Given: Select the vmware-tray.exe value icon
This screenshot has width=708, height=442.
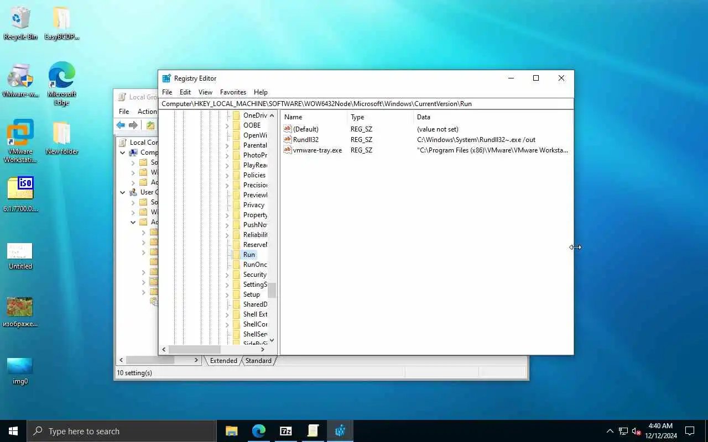Looking at the screenshot, I should pyautogui.click(x=287, y=150).
